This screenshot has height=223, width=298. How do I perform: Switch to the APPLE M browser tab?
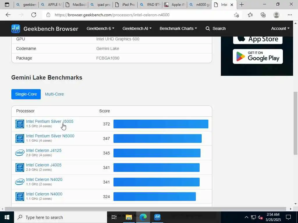51,5
